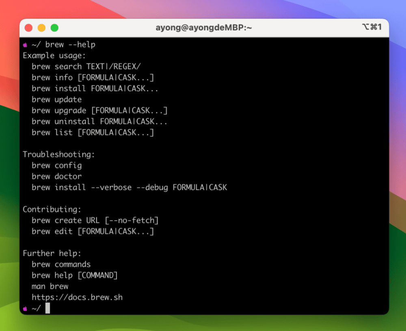Click the 'Troubleshooting:' heading
Viewport: 406px width, 331px height.
coord(59,154)
